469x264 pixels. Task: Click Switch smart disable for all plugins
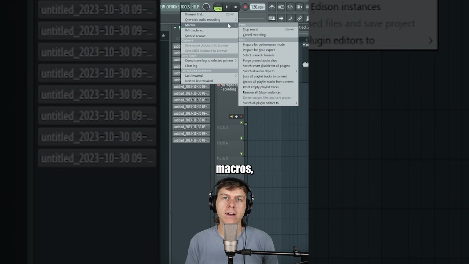[268, 66]
